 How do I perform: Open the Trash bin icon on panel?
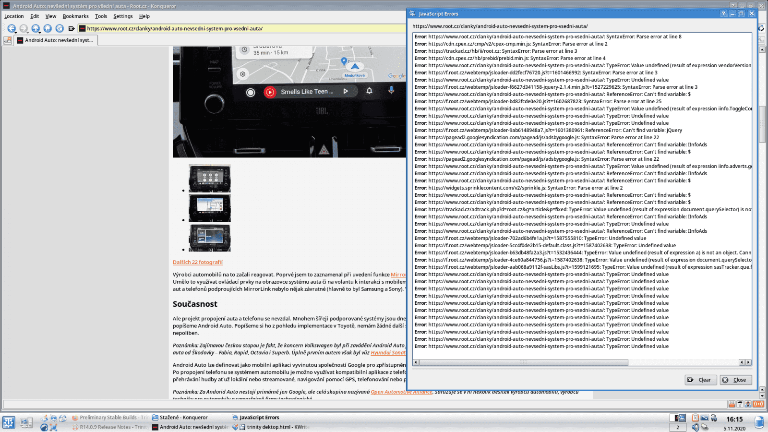[759, 422]
